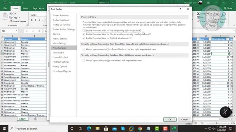Image resolution: width=236 pixels, height=132 pixels.
Task: Click the Cut scissors icon
Action: (x=11, y=14)
